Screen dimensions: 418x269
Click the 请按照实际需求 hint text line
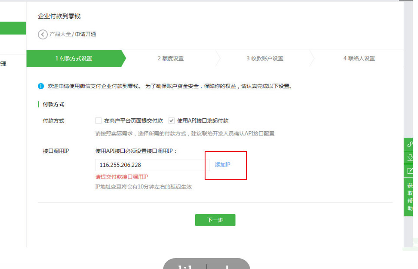coord(185,133)
